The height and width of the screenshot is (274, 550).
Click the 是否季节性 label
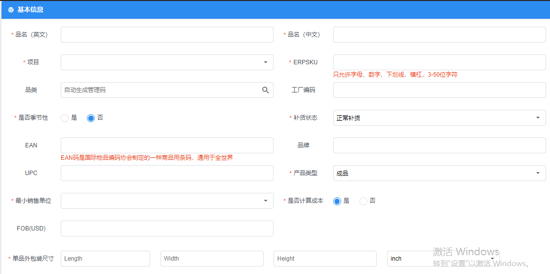click(33, 118)
